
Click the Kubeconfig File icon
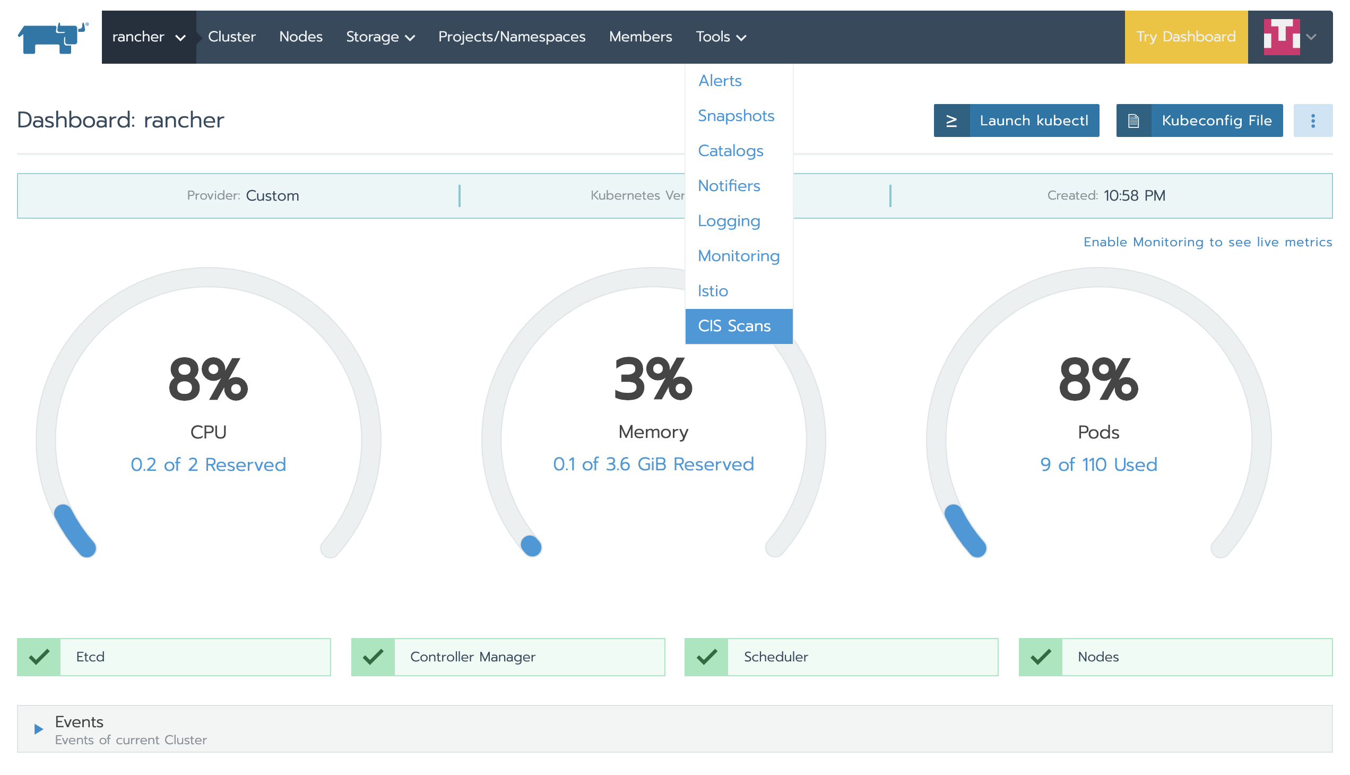(x=1133, y=120)
